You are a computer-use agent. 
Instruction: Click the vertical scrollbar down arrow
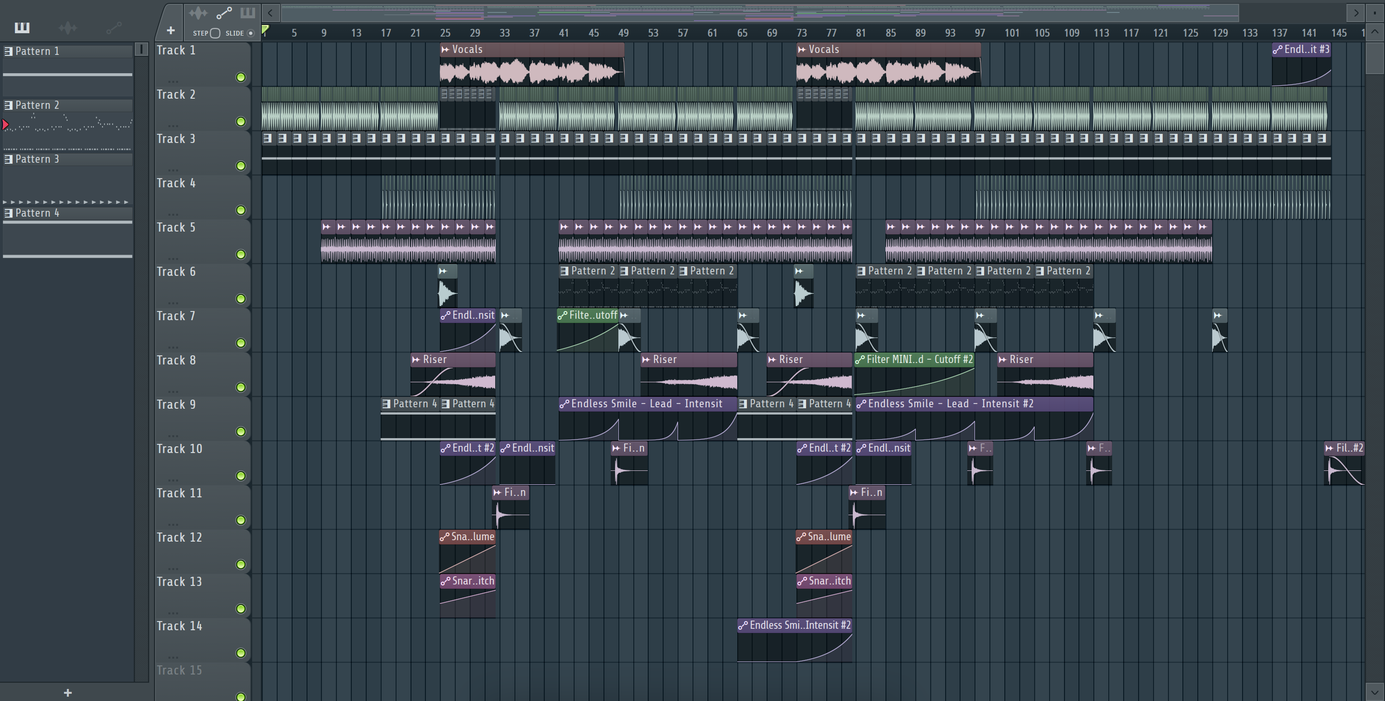click(x=1375, y=692)
